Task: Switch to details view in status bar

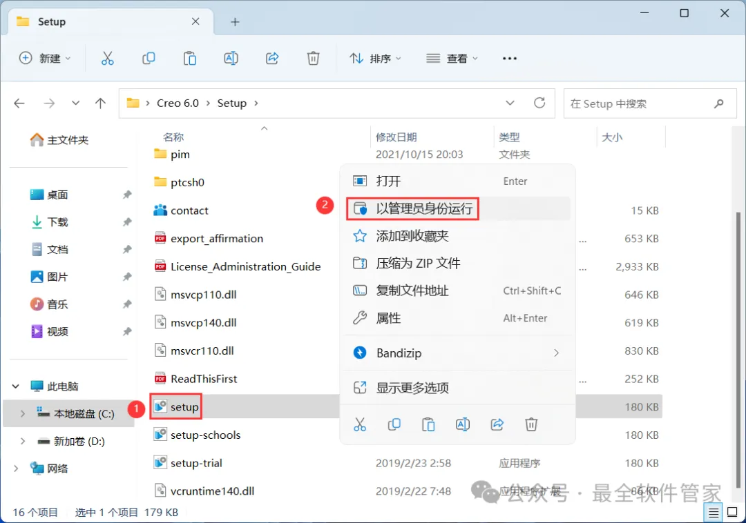Action: point(713,513)
